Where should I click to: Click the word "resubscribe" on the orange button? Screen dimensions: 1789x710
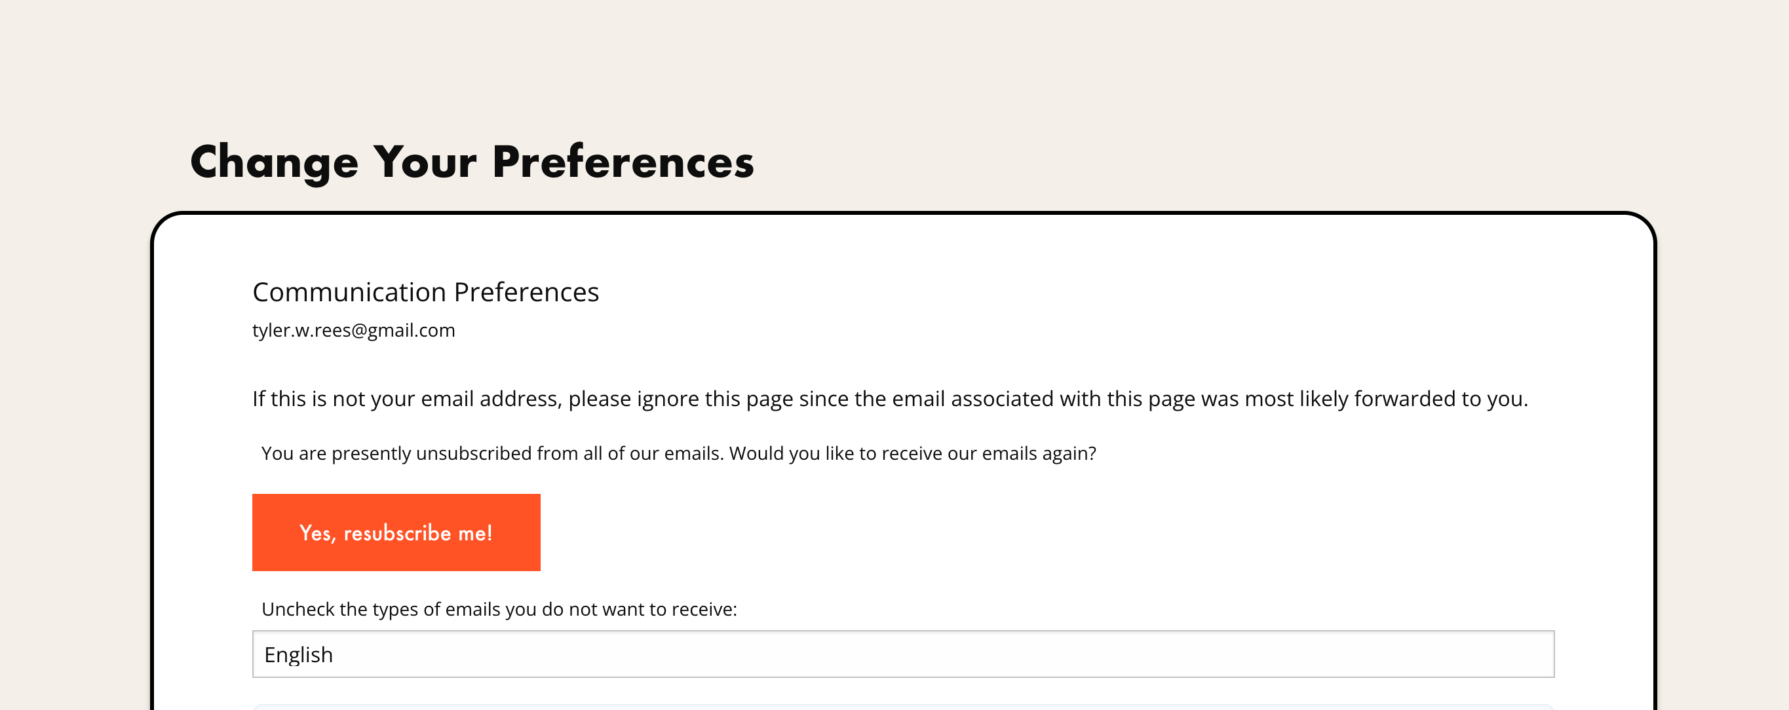click(x=397, y=533)
